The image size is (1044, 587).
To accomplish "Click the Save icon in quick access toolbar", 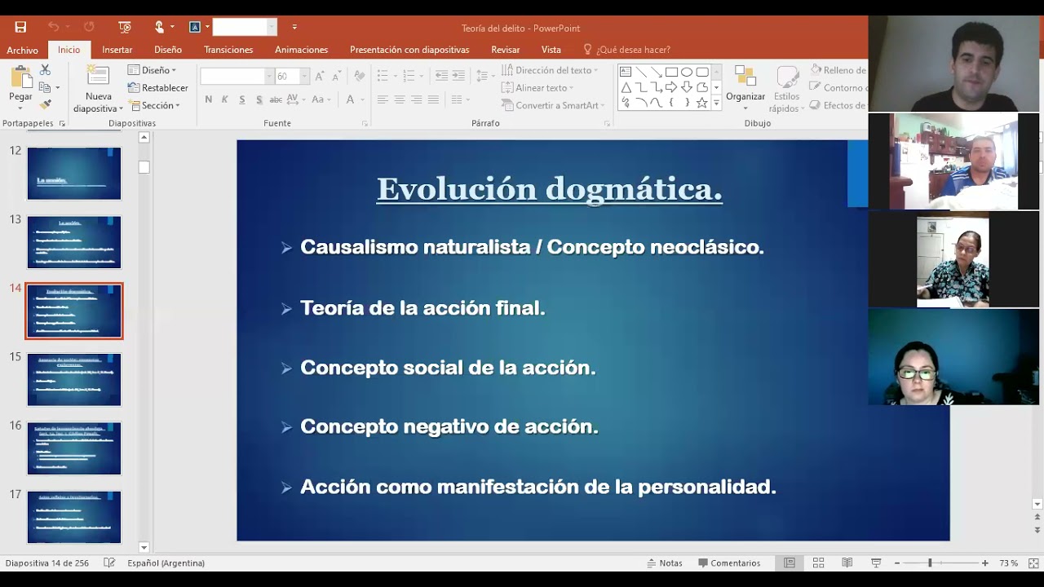I will click(20, 27).
